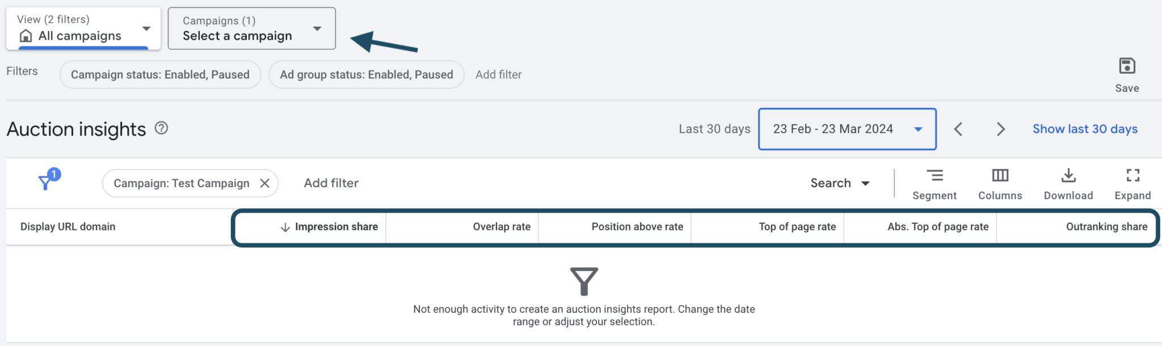The height and width of the screenshot is (346, 1162).
Task: Toggle the Campaign status: Enabled, Paused filter chip
Action: [x=159, y=74]
